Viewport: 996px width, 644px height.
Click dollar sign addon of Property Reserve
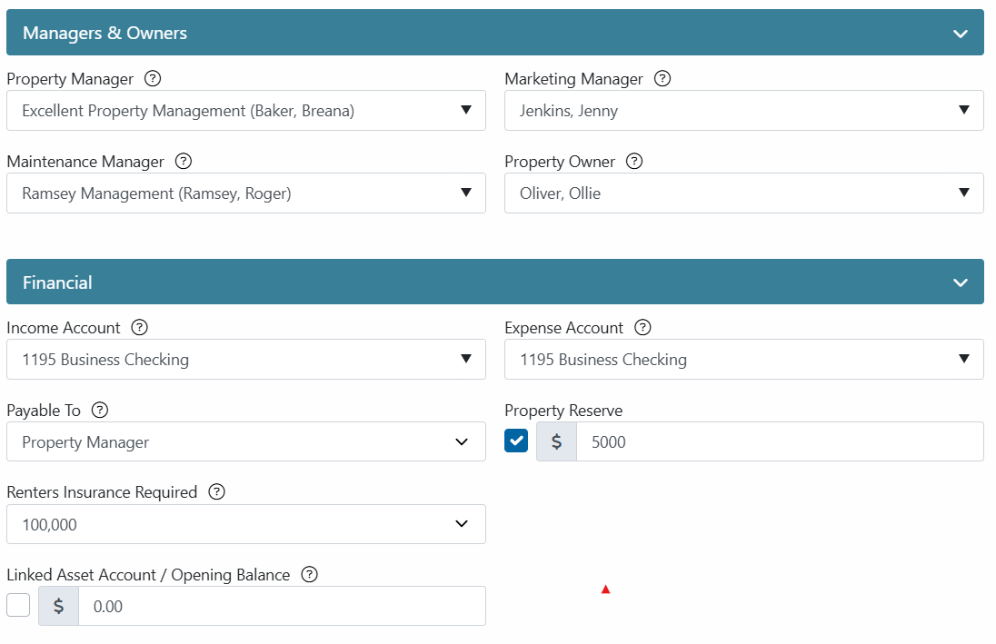556,442
